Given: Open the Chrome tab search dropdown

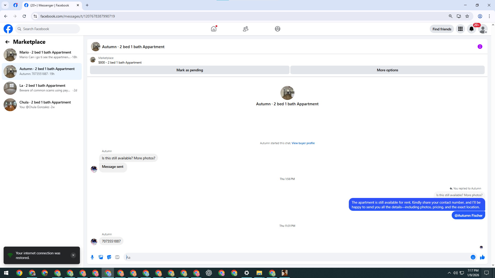Looking at the screenshot, I should pos(5,5).
